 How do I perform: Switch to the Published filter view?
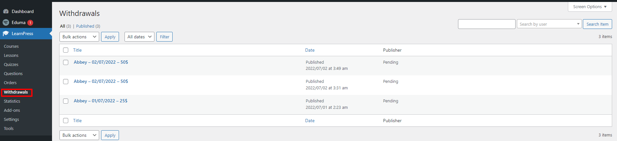coord(85,26)
